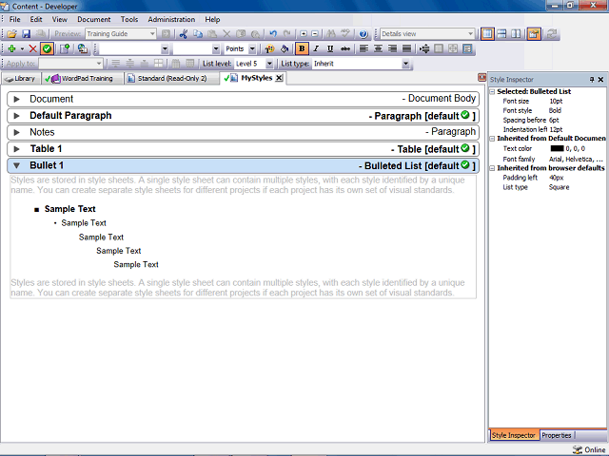Select the vertical split layout icon
609x456 pixels.
516,34
